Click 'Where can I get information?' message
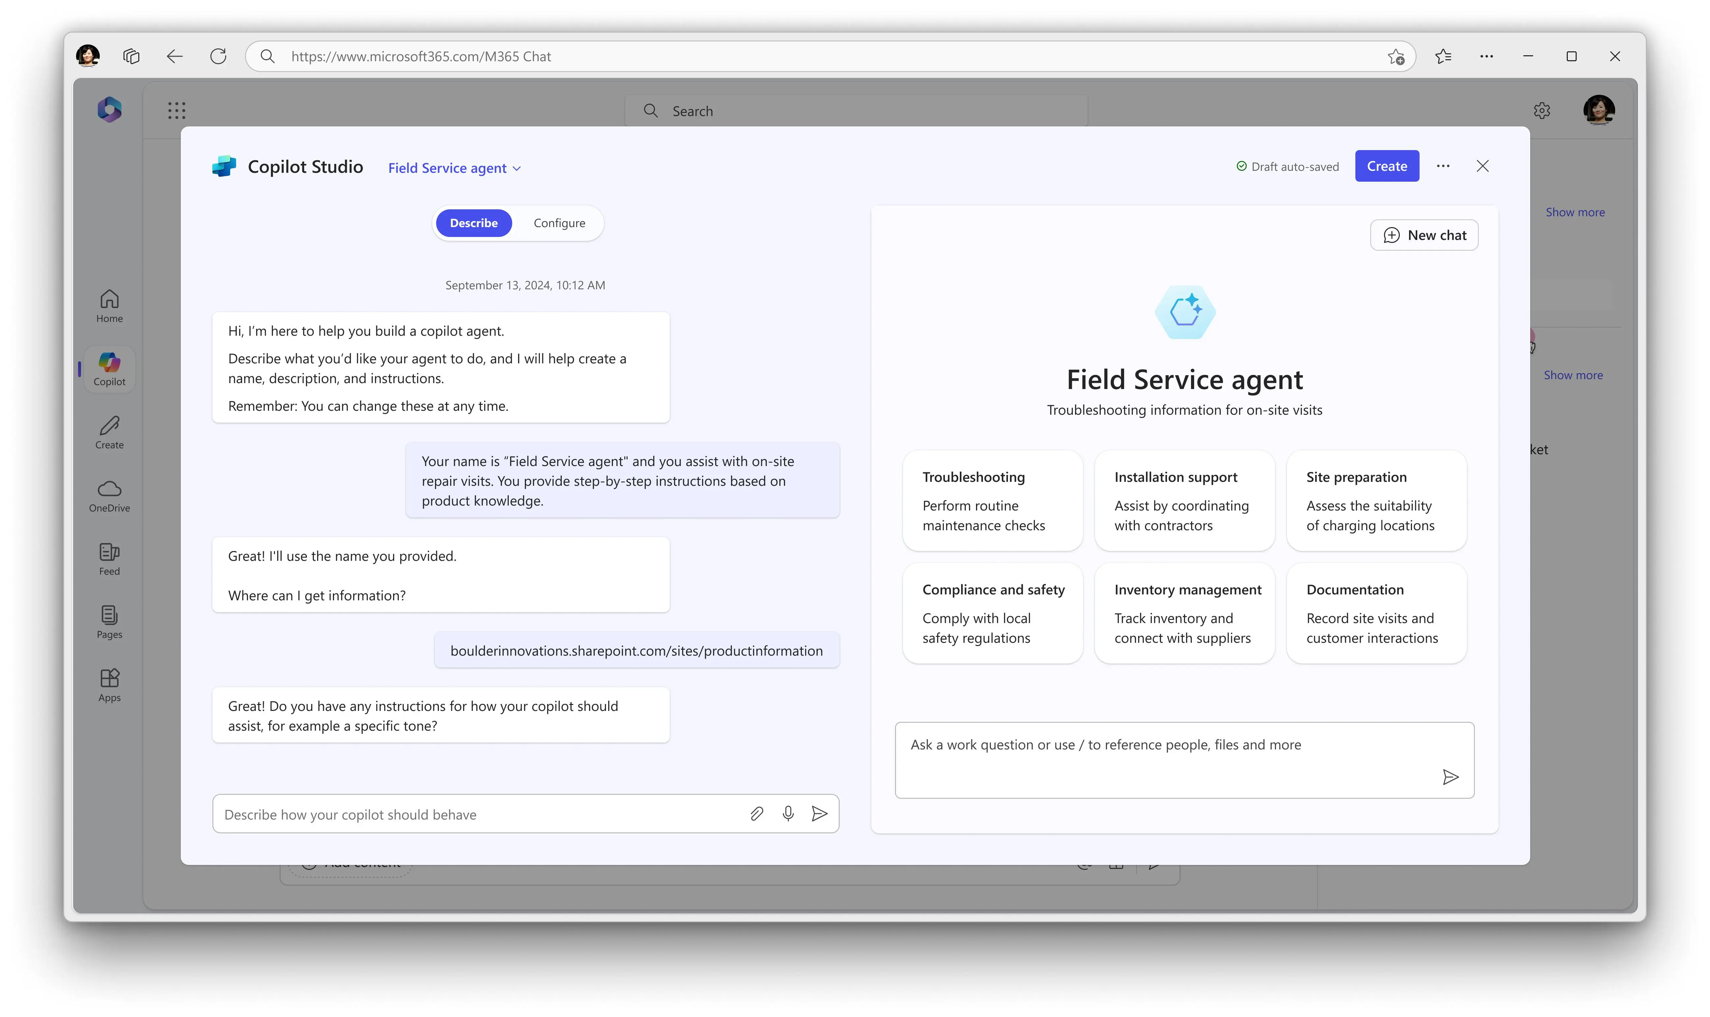 [317, 595]
